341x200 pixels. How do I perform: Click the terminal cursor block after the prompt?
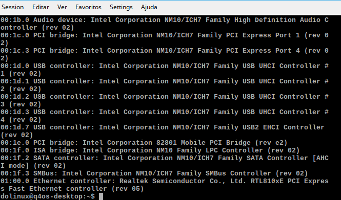tap(101, 196)
